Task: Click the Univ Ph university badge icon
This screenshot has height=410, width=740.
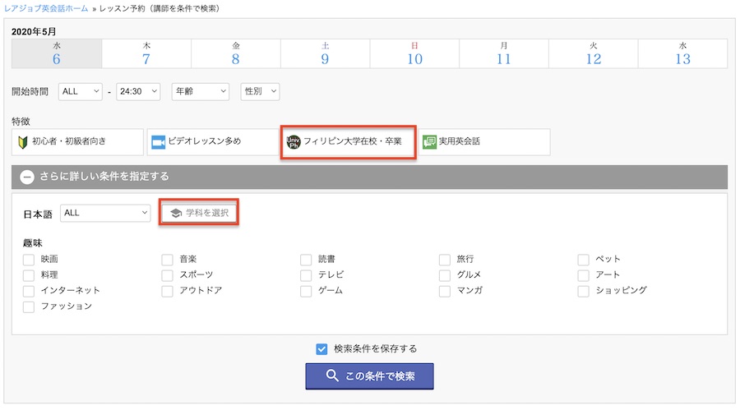Action: pos(293,141)
